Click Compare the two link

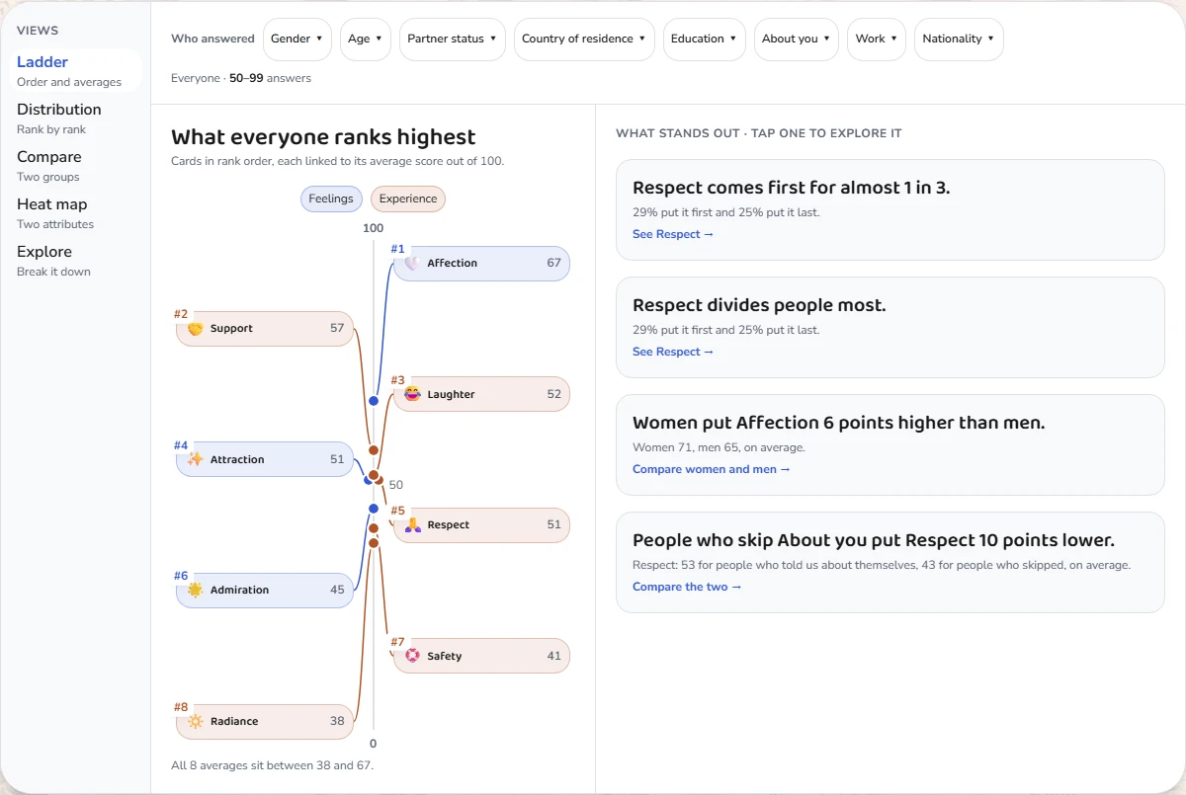(x=687, y=587)
